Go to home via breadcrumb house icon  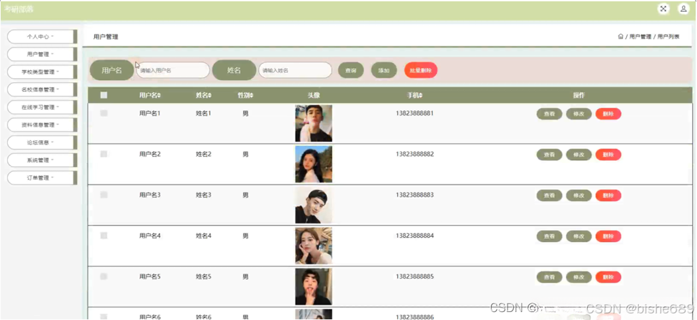click(620, 37)
